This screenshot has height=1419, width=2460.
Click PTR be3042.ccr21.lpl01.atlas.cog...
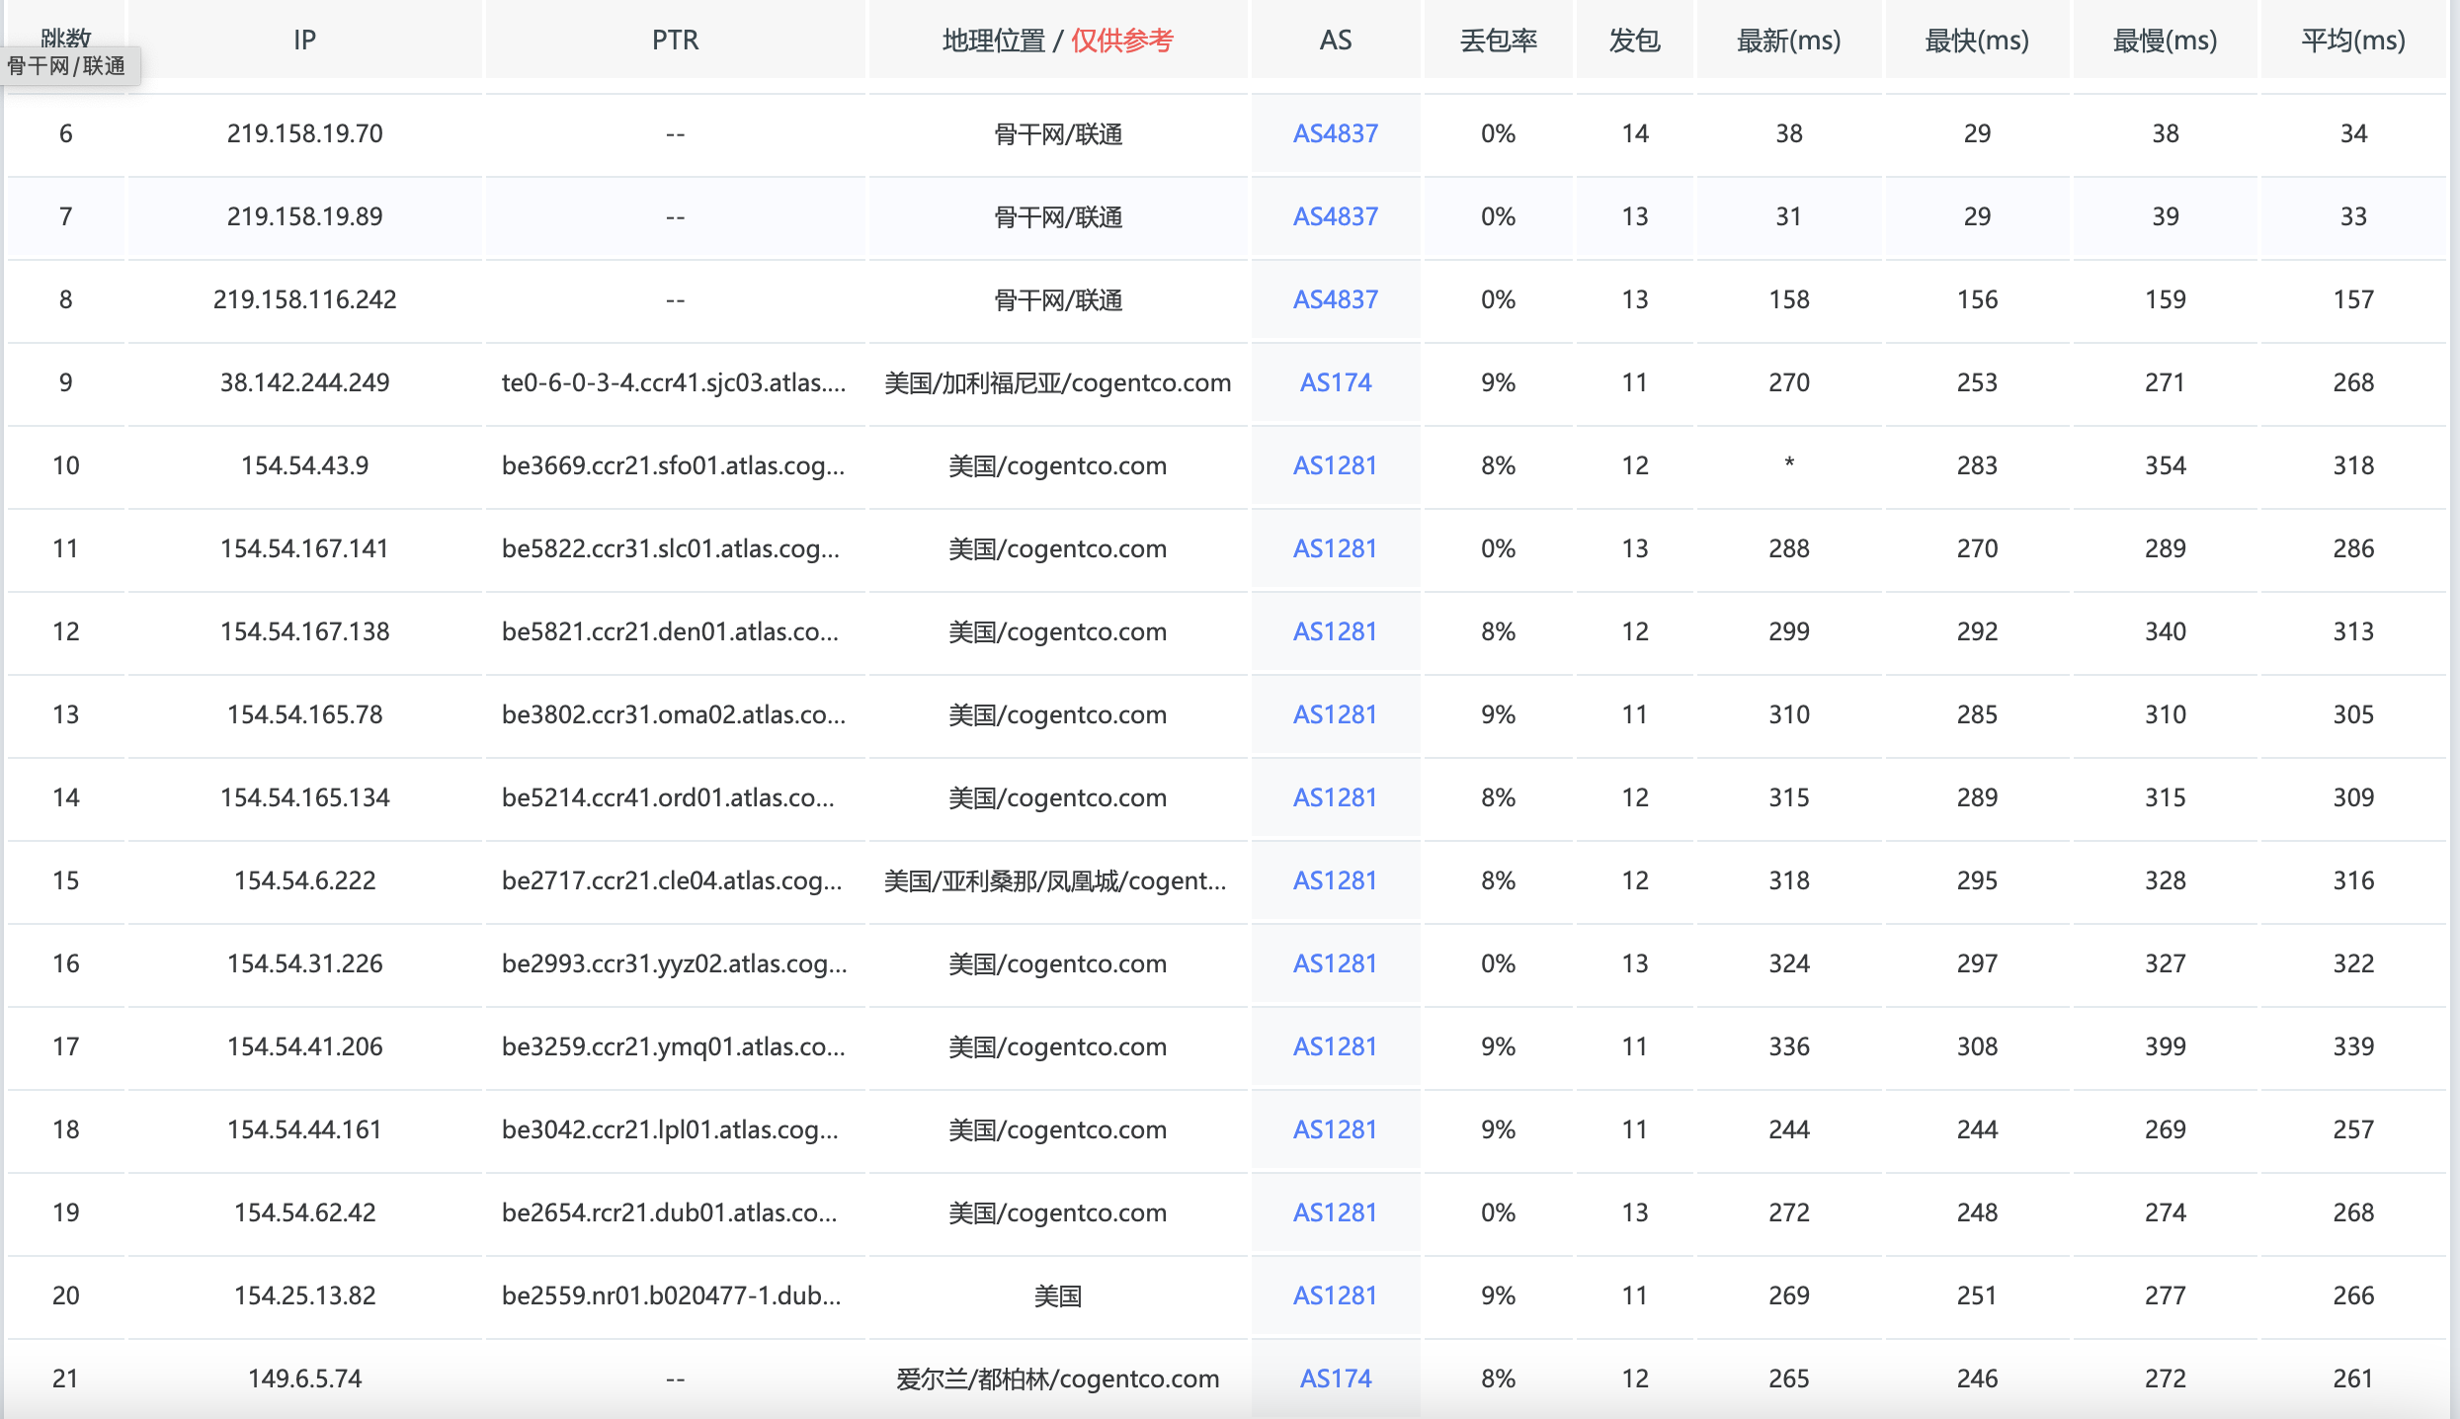(x=670, y=1129)
